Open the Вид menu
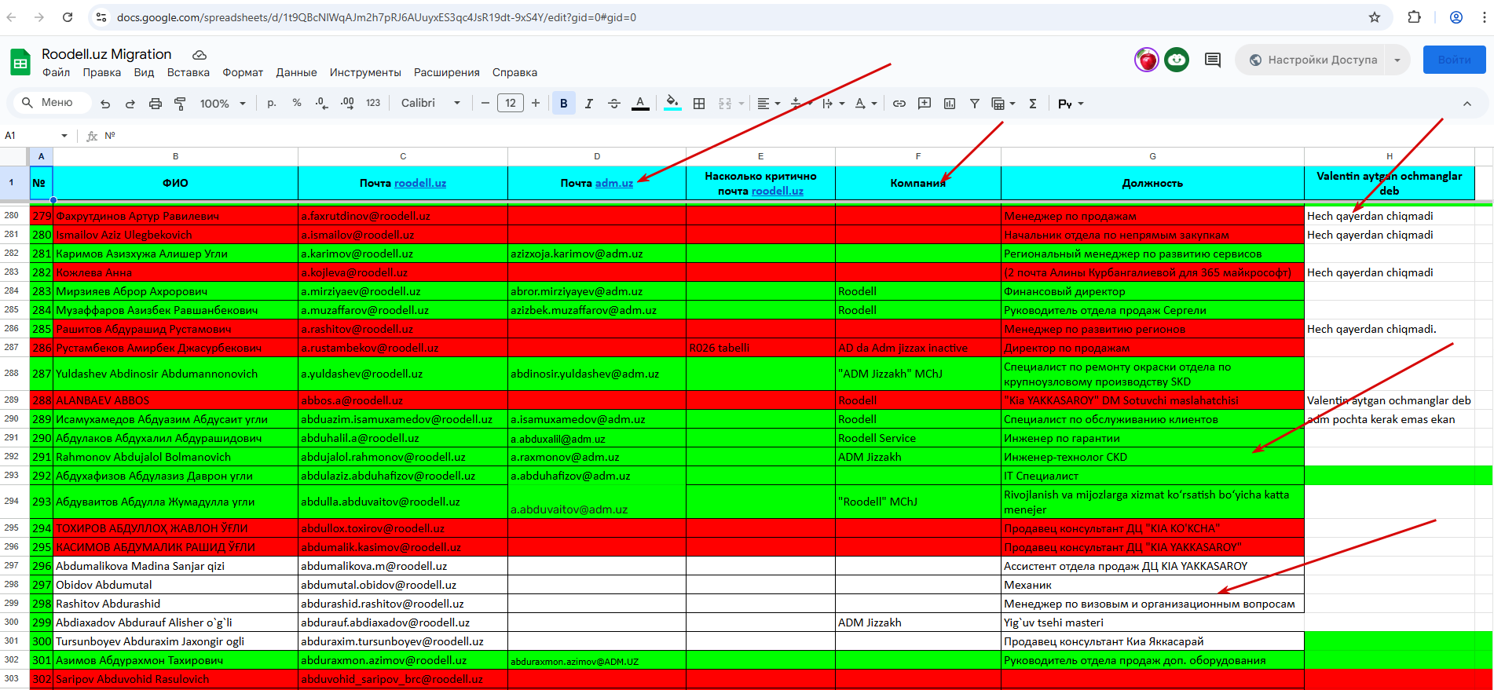This screenshot has height=690, width=1494. [144, 72]
